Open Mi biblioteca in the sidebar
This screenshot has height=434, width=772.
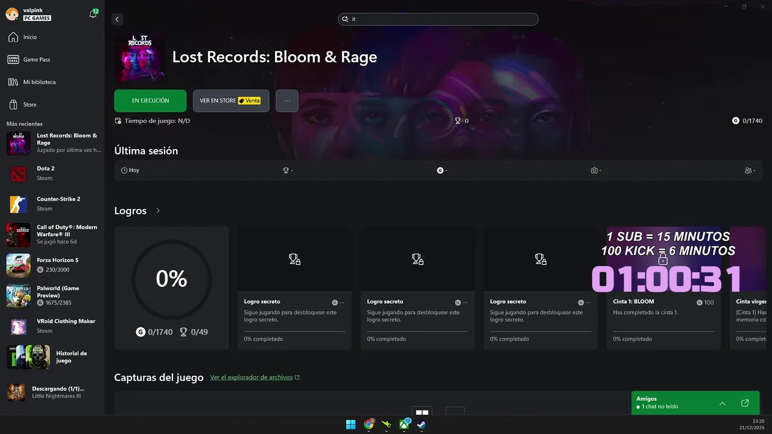[x=52, y=82]
